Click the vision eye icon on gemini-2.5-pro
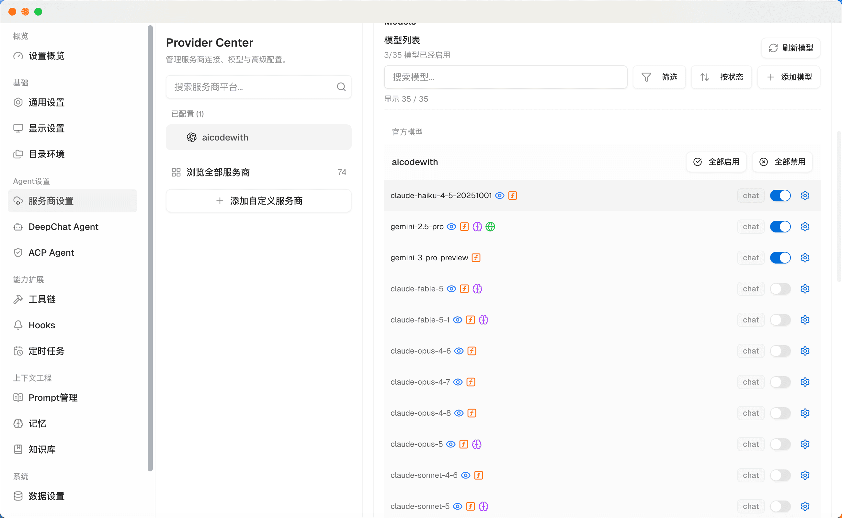This screenshot has height=518, width=842. click(x=451, y=226)
